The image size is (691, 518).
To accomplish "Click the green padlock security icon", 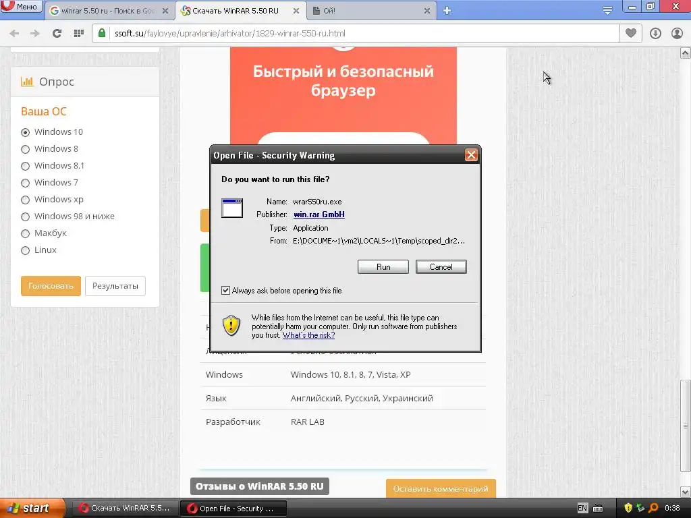I will [102, 33].
